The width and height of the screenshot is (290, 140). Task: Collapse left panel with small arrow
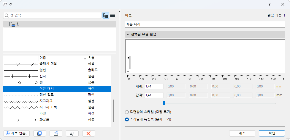click(120, 12)
